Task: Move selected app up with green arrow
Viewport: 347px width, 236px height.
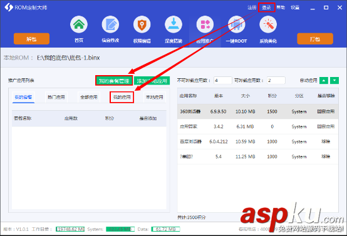Action: point(324,81)
